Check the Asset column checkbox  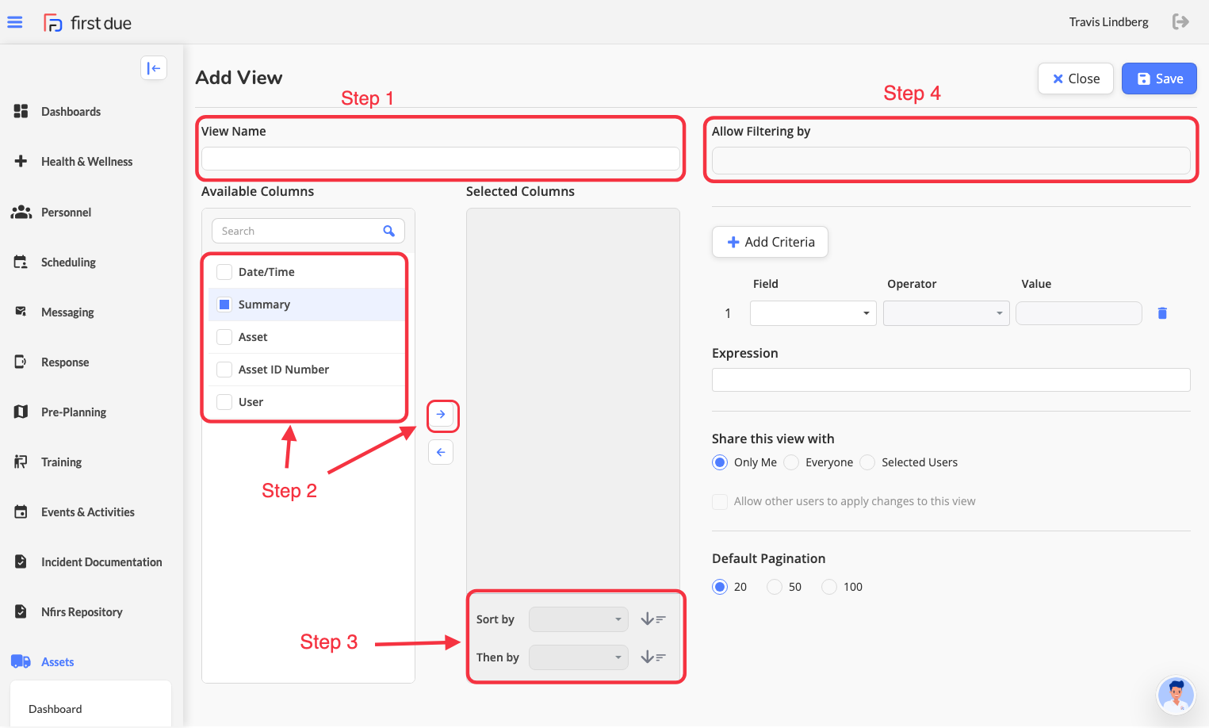[x=224, y=337]
